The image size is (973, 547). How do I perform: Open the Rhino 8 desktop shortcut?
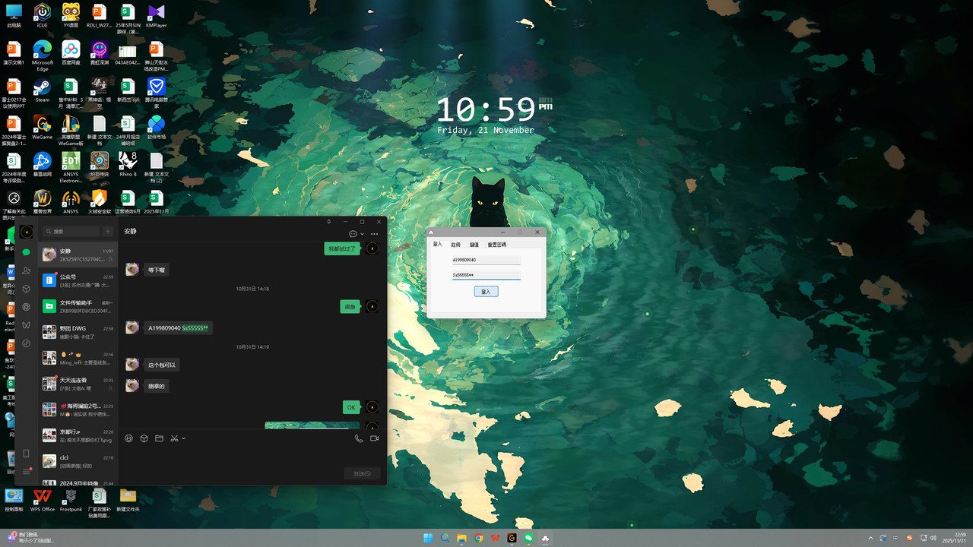click(128, 165)
